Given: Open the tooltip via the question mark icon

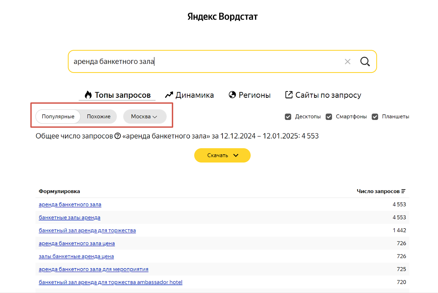Looking at the screenshot, I should (x=118, y=136).
